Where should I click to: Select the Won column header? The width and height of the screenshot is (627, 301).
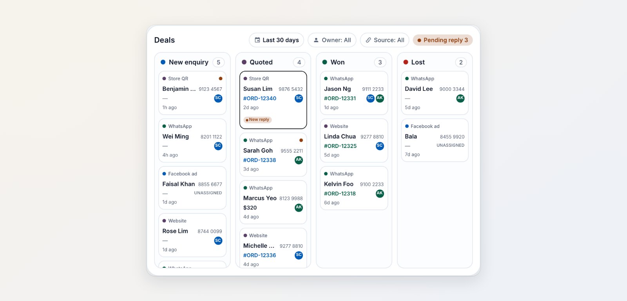click(354, 62)
